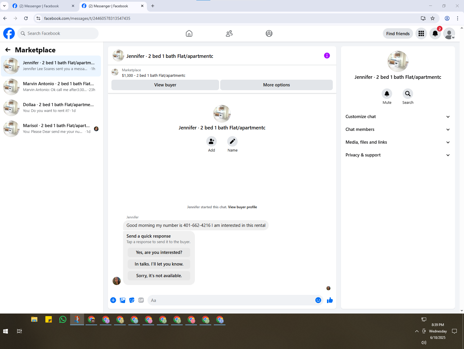Click the View buyer button
464x349 pixels.
(165, 85)
